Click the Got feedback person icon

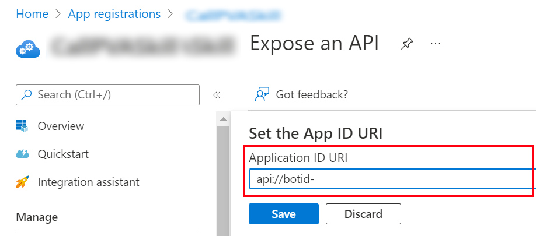pyautogui.click(x=262, y=94)
